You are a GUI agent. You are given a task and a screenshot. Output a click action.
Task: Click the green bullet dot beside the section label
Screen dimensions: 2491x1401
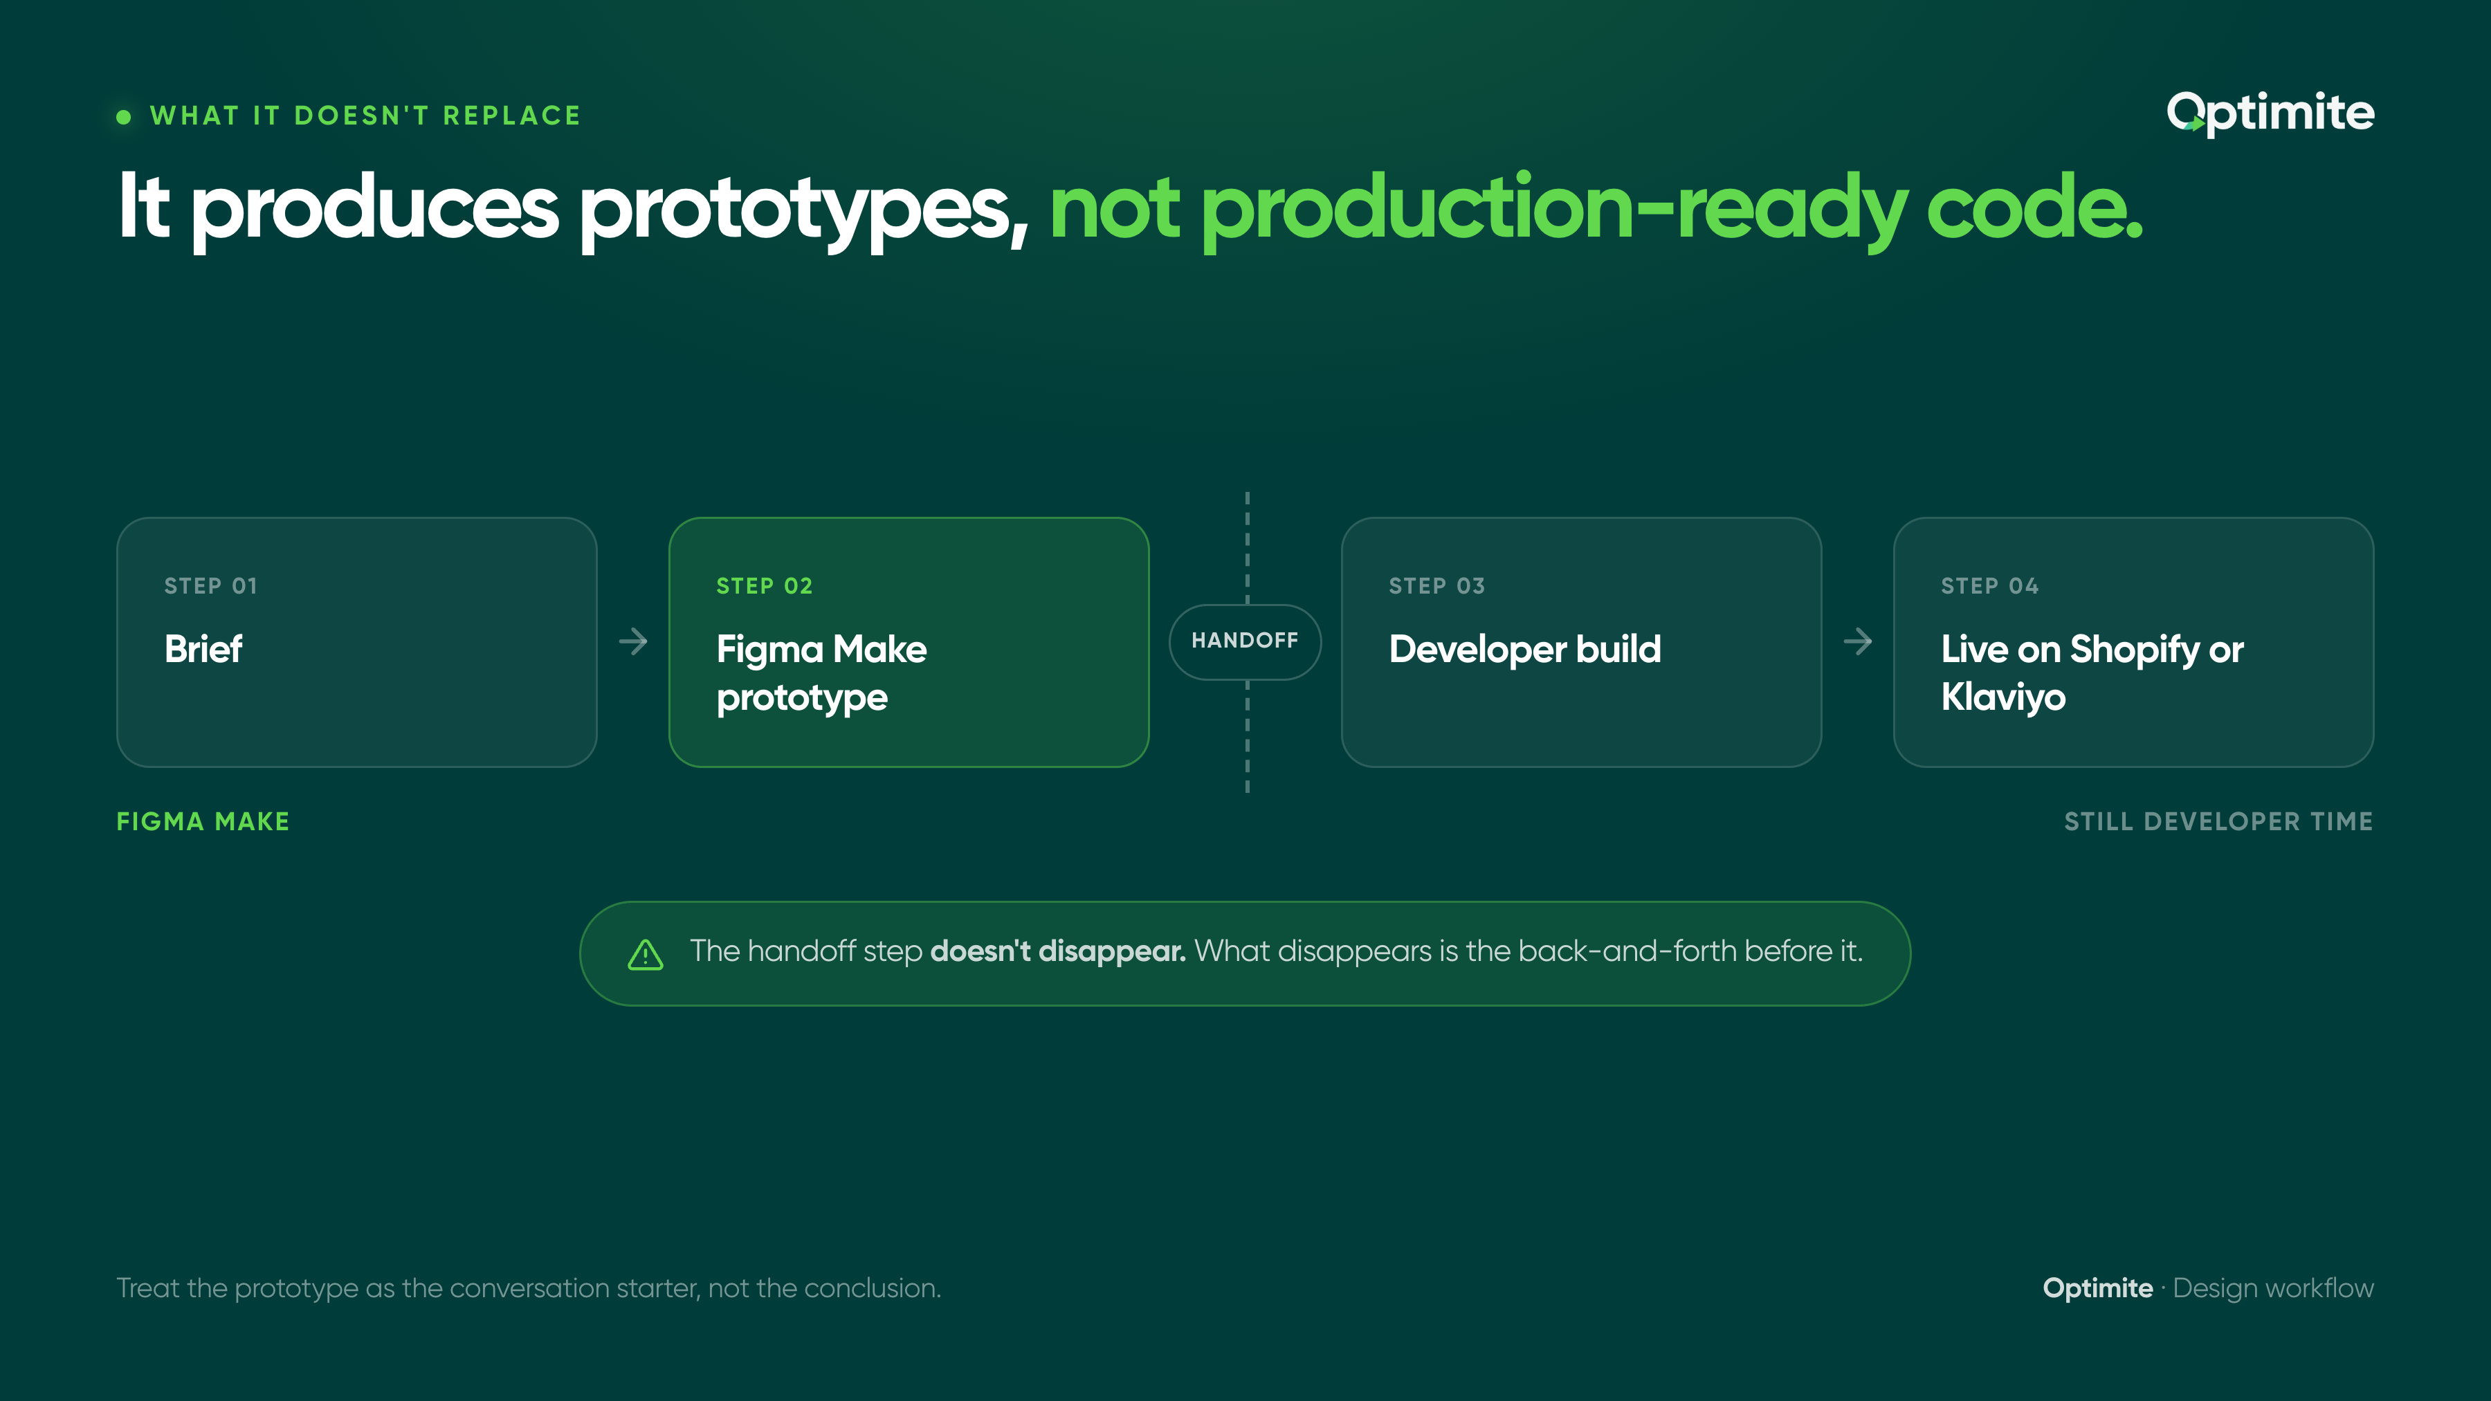point(124,117)
